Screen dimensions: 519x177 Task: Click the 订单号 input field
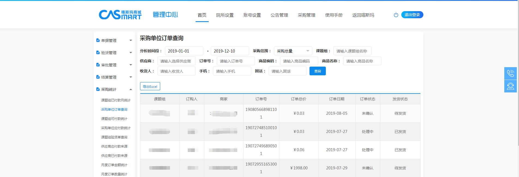[236, 61]
